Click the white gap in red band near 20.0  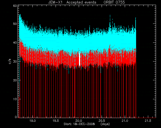click(x=79, y=59)
